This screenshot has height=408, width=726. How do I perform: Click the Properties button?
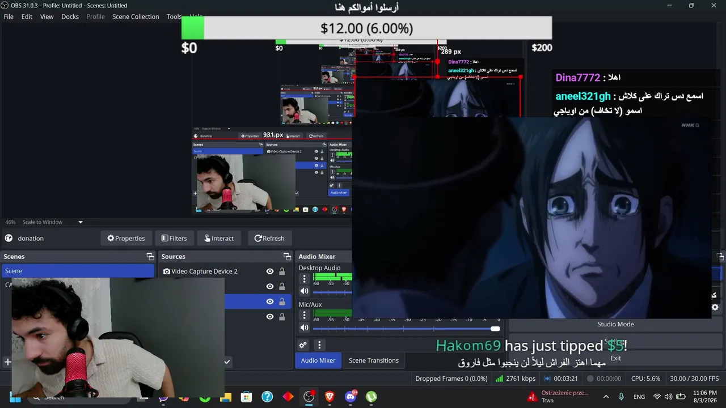pyautogui.click(x=126, y=238)
